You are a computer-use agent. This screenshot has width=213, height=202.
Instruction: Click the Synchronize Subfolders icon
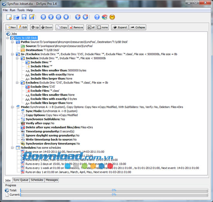point(23,119)
